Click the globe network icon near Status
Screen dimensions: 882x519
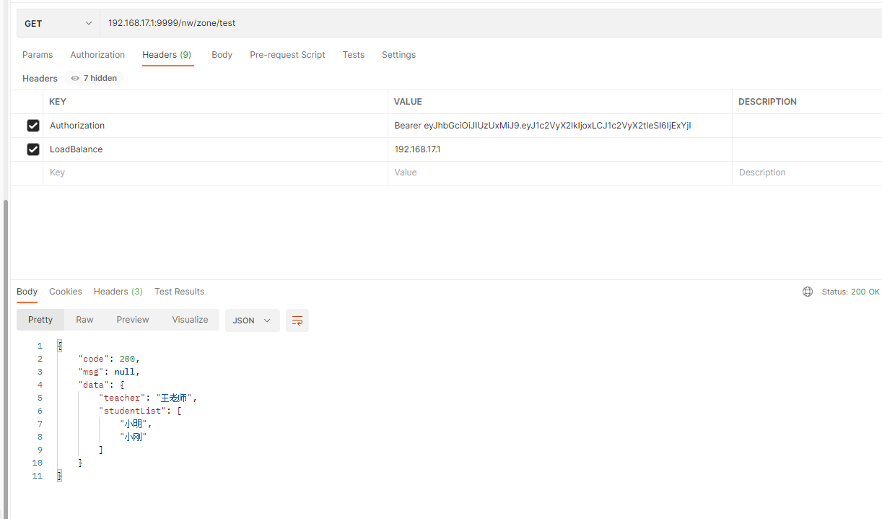click(808, 292)
